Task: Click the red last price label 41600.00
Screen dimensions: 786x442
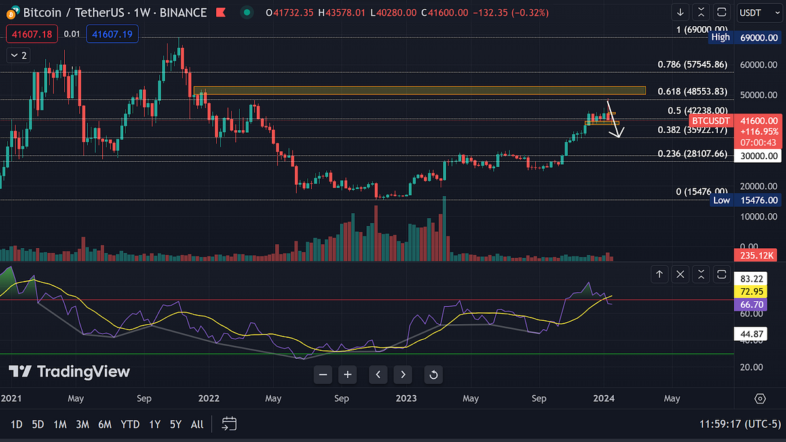Action: (x=760, y=120)
